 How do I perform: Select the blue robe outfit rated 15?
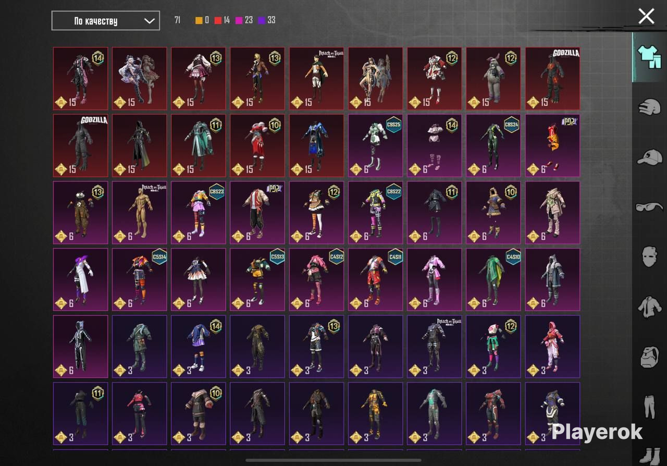pyautogui.click(x=316, y=146)
